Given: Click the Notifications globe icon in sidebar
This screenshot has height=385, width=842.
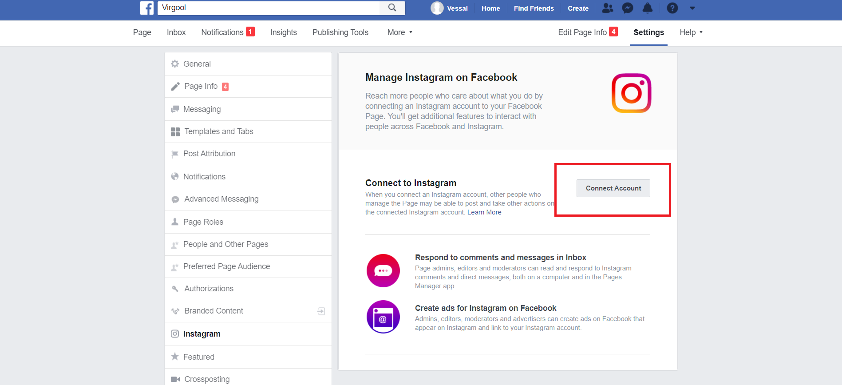Looking at the screenshot, I should [x=175, y=176].
